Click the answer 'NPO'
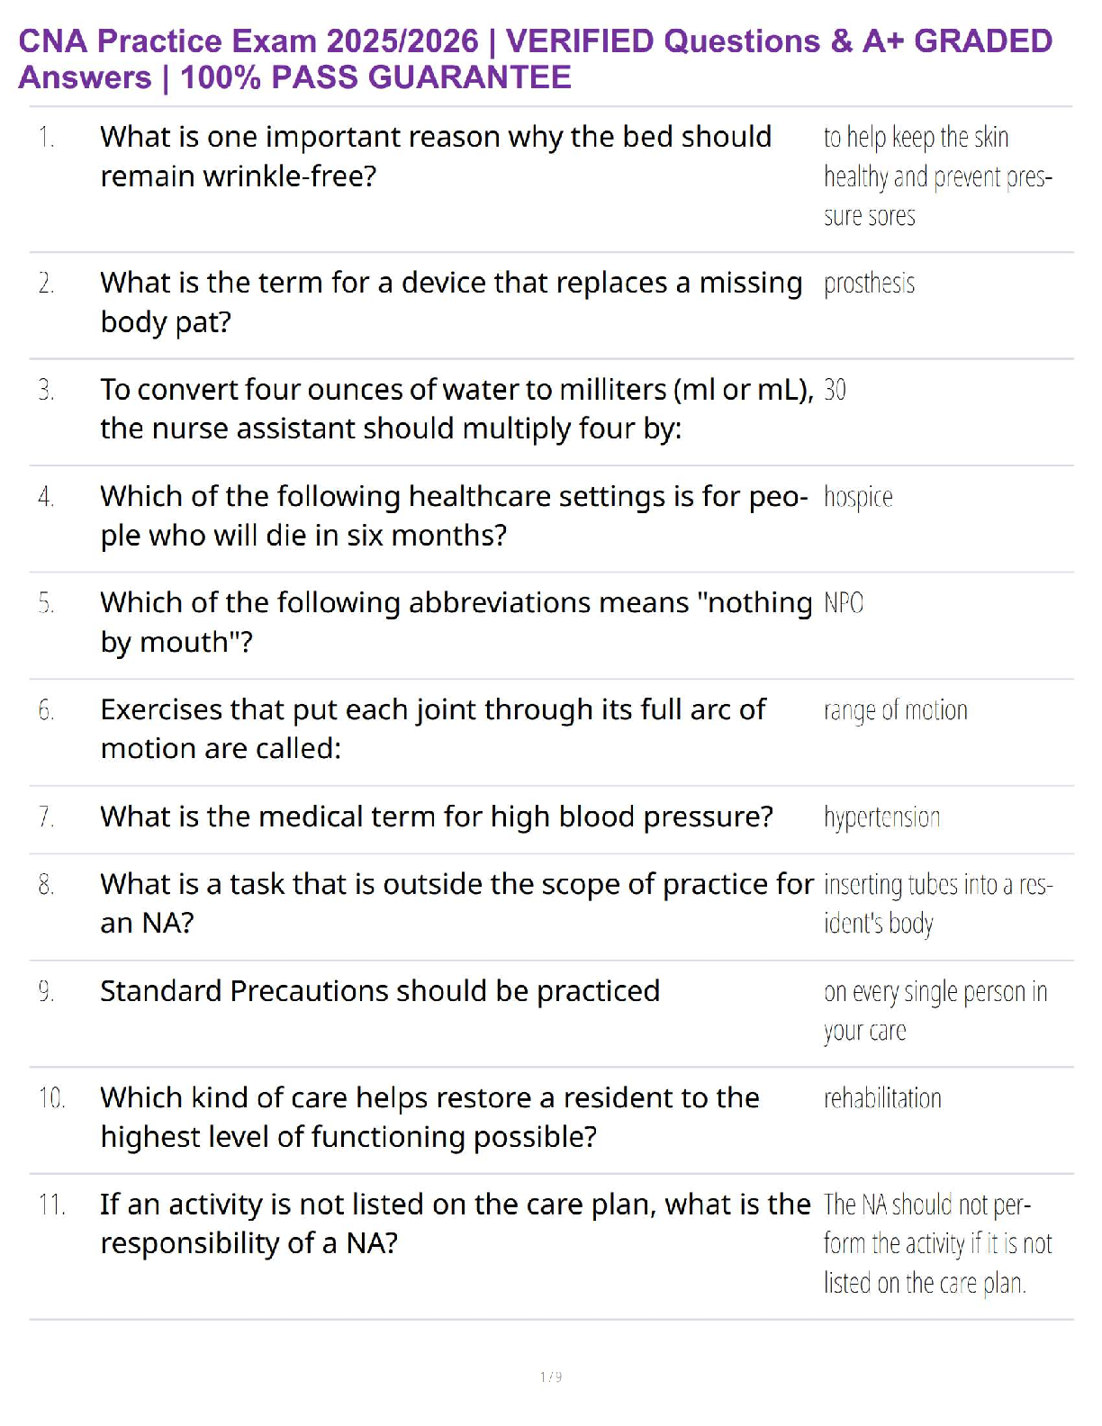 (844, 603)
